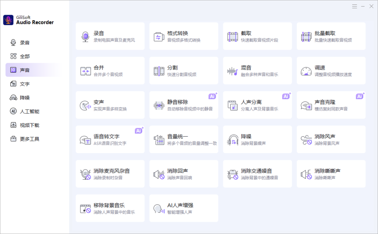Open the hamburger menu at top right
Image resolution: width=378 pixels, height=234 pixels.
point(354,6)
